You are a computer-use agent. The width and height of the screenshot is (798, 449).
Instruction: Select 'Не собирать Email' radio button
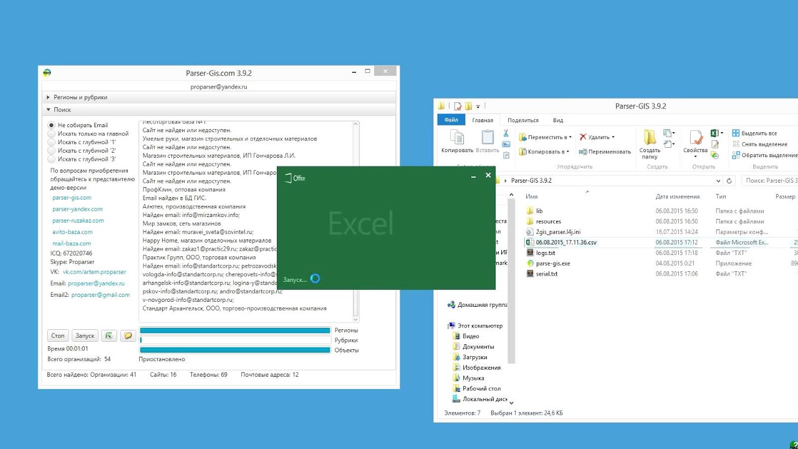point(52,125)
